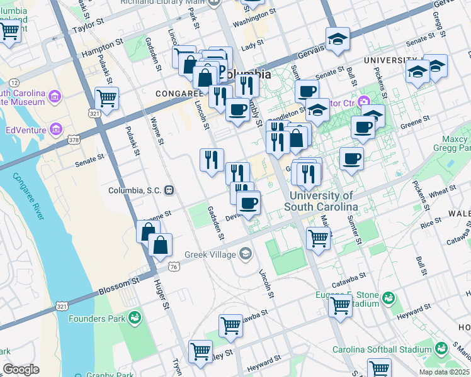Click the coffee cup marker near Greene St
Image resolution: width=471 pixels, height=377 pixels.
[363, 129]
